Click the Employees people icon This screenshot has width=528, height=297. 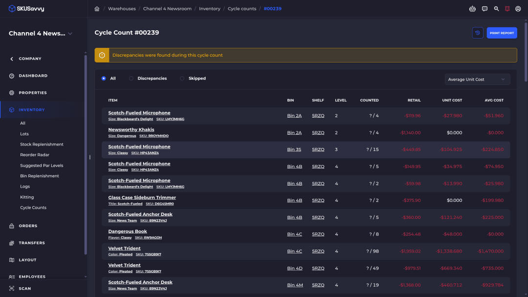pos(12,277)
